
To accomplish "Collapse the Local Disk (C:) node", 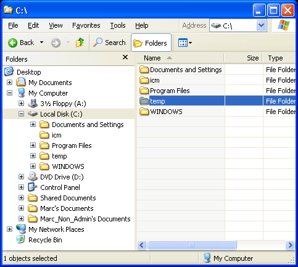I will (x=21, y=114).
